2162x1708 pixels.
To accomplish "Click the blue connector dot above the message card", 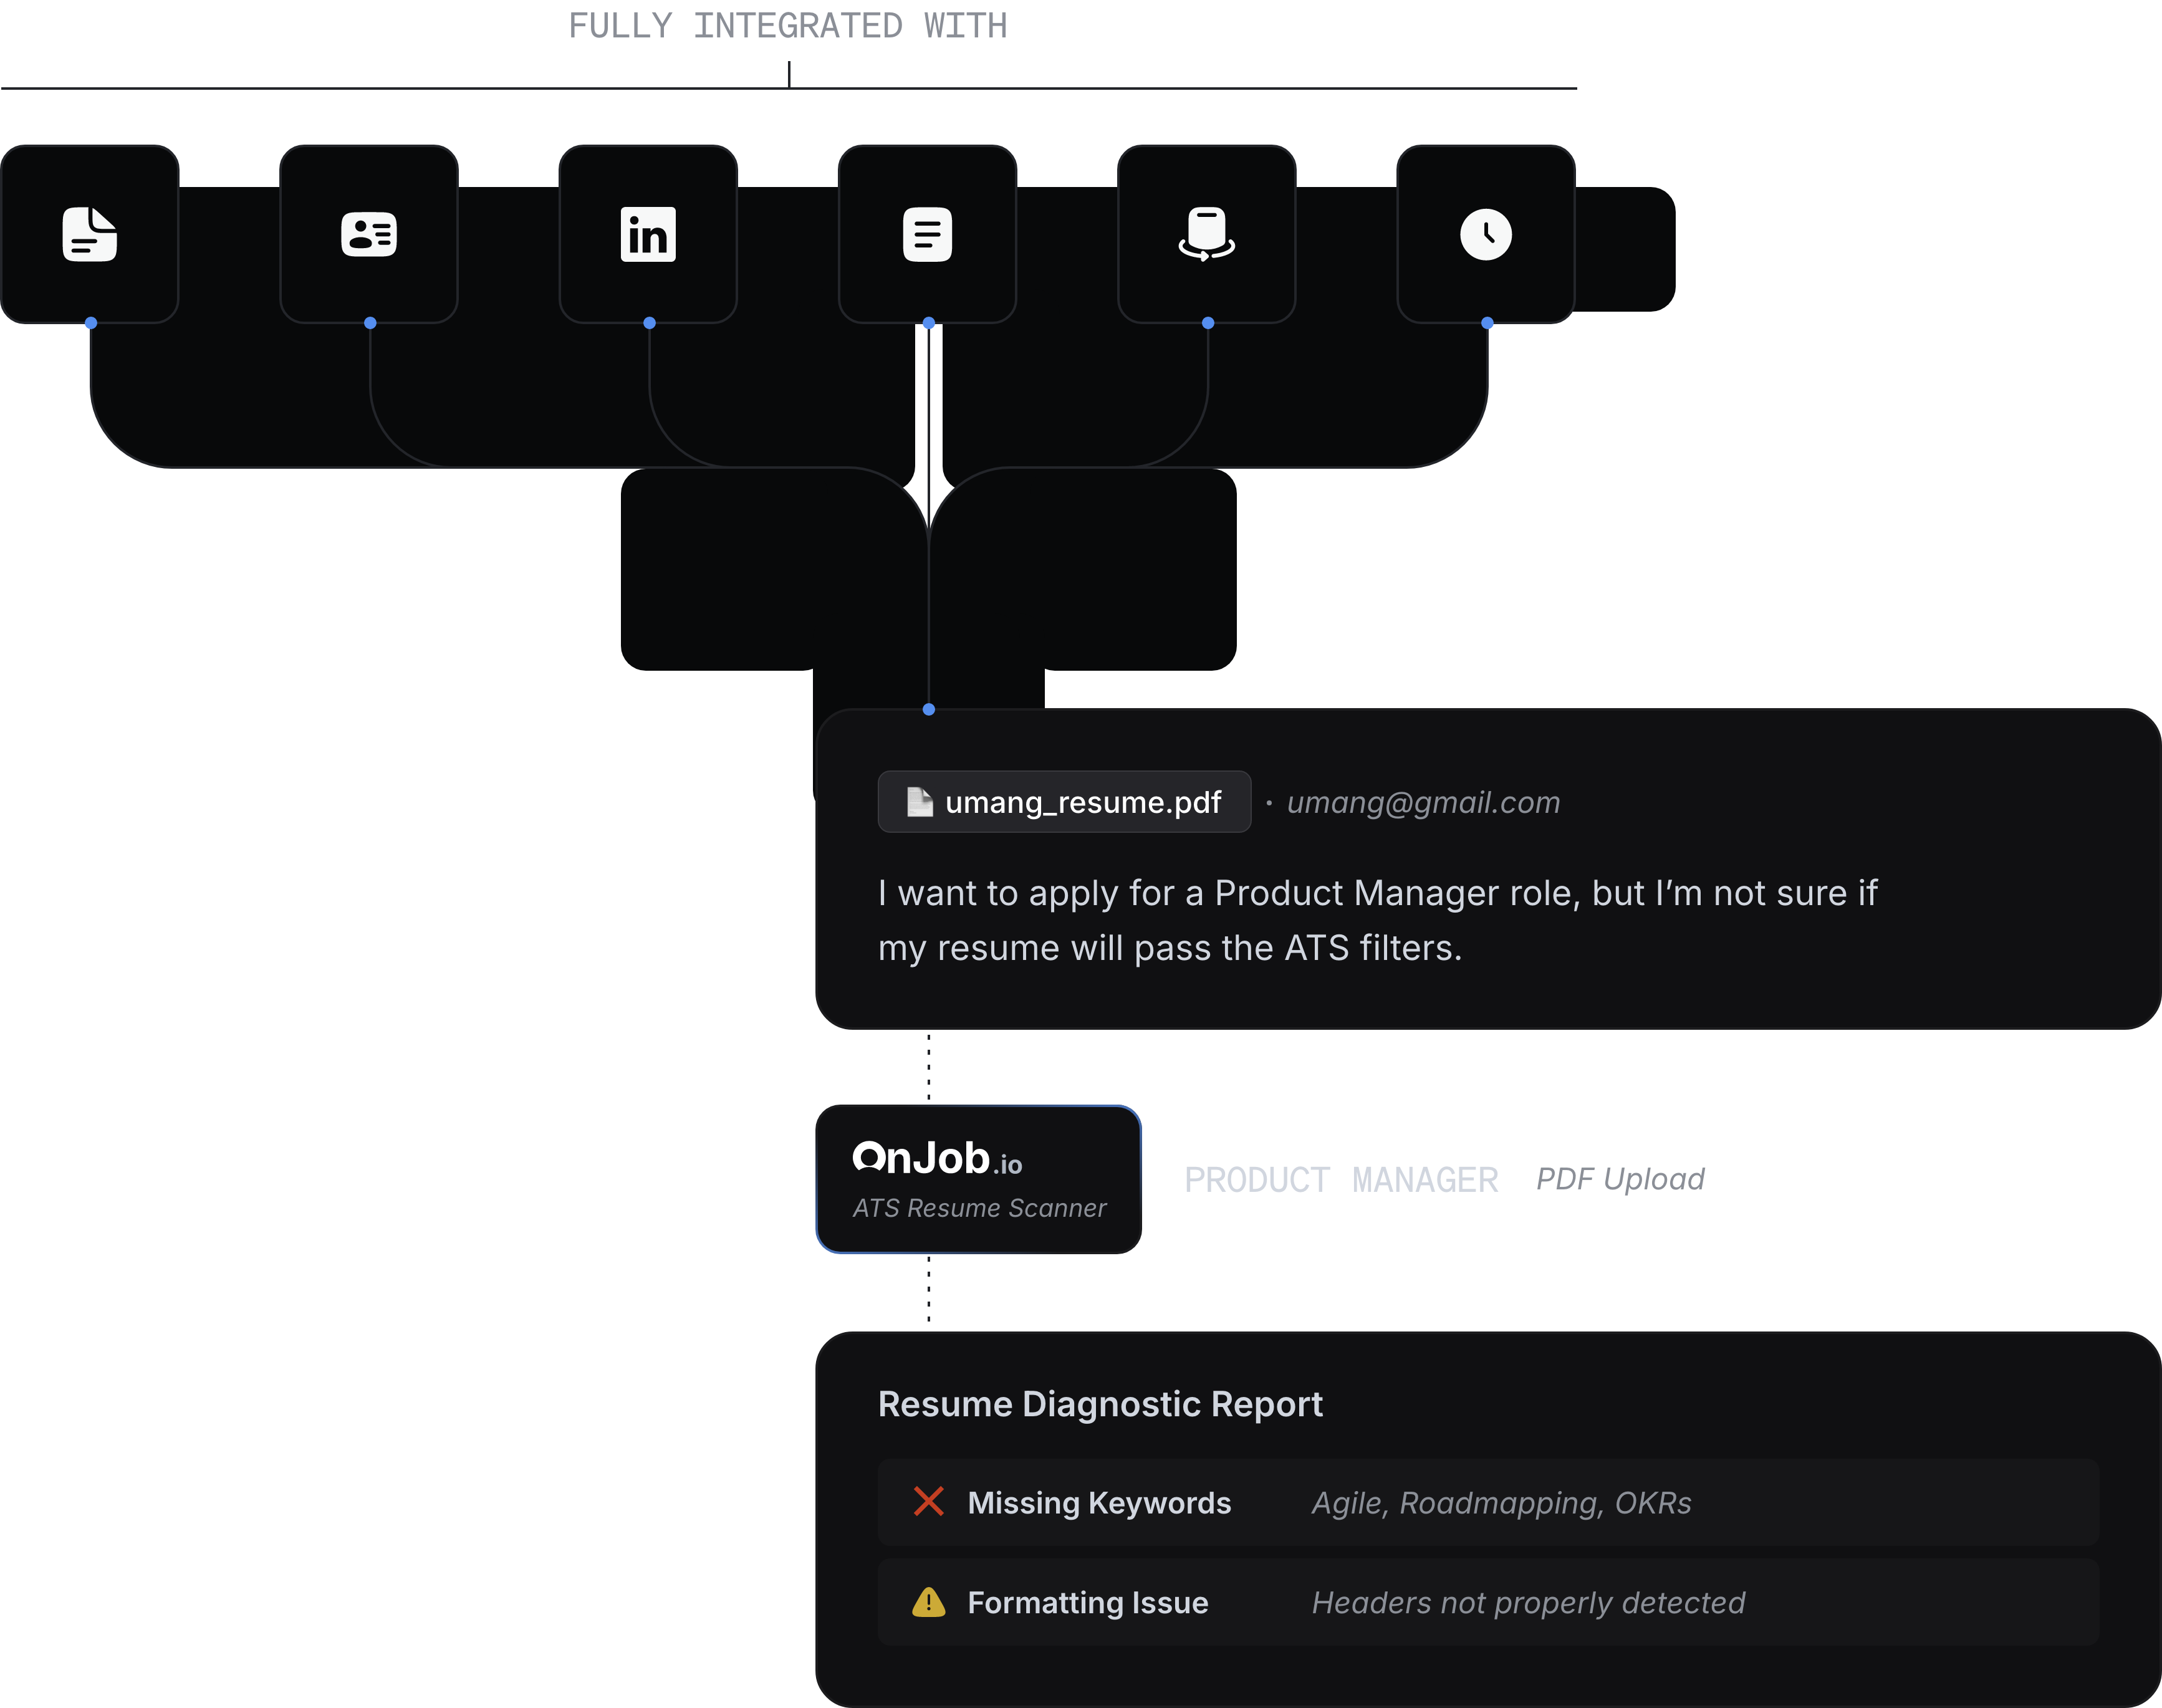I will pos(929,709).
